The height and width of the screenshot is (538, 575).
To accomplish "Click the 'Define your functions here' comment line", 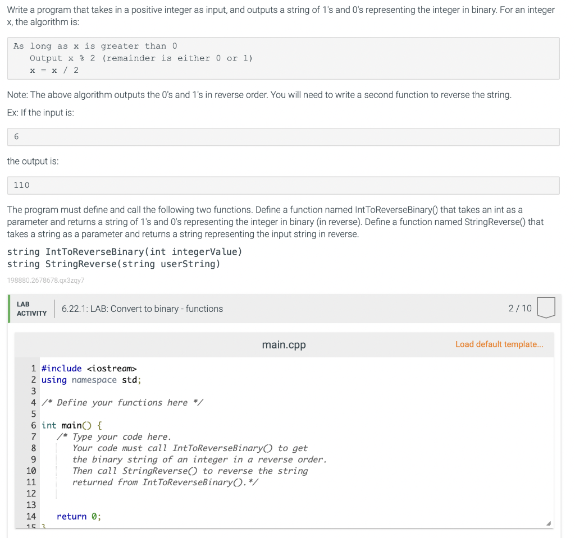I will (x=122, y=402).
